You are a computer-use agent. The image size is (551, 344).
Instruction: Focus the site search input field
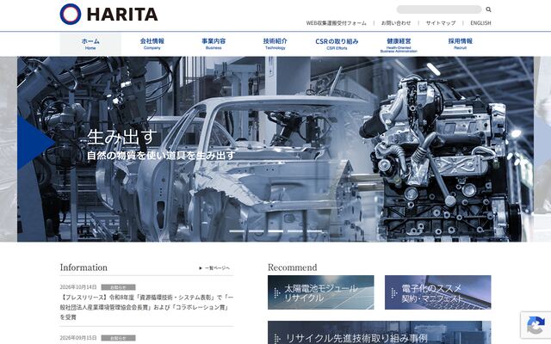point(439,9)
